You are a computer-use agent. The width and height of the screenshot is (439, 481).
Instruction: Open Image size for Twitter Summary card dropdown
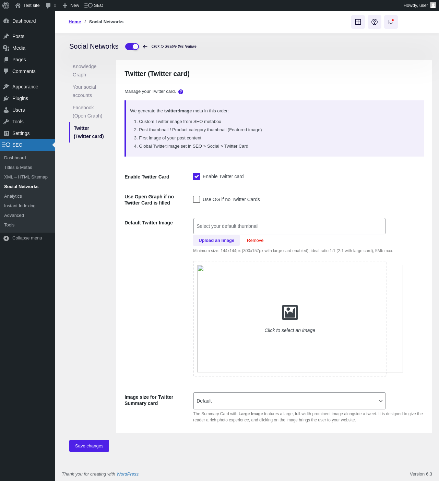[x=289, y=401]
